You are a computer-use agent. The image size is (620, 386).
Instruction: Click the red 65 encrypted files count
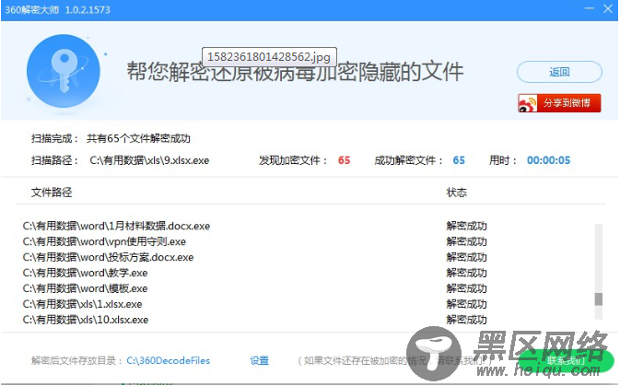point(344,160)
